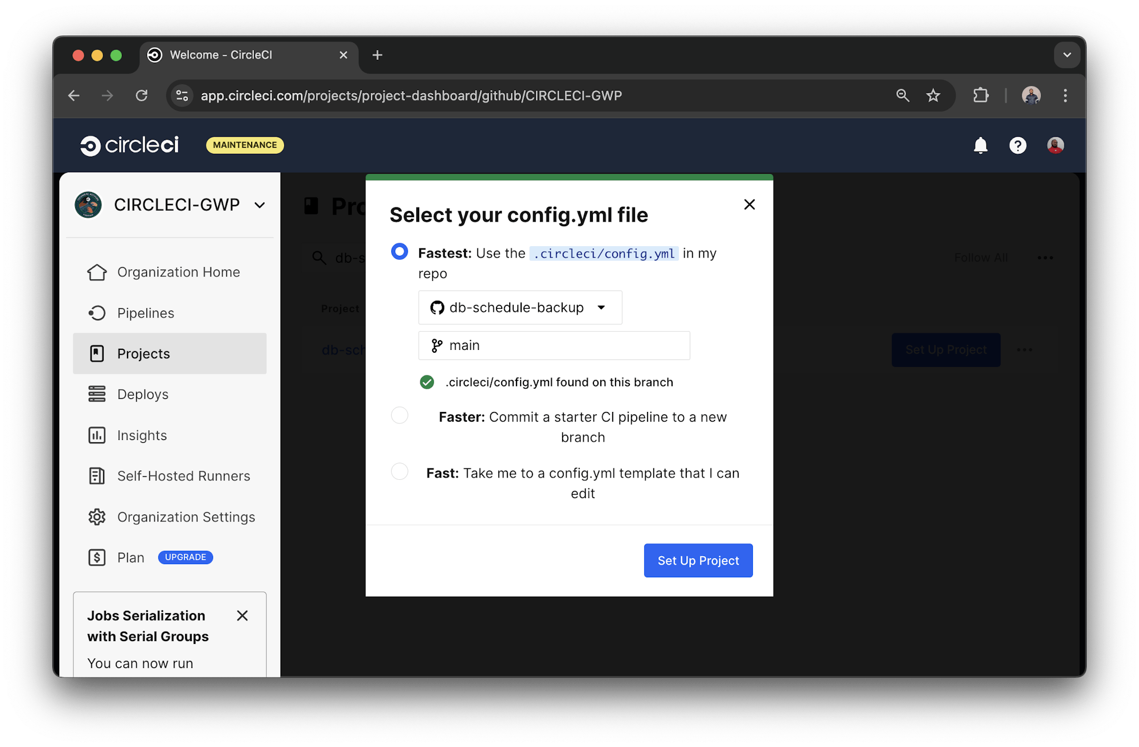Go to Deploys in the sidebar
The width and height of the screenshot is (1139, 747).
pyautogui.click(x=142, y=394)
